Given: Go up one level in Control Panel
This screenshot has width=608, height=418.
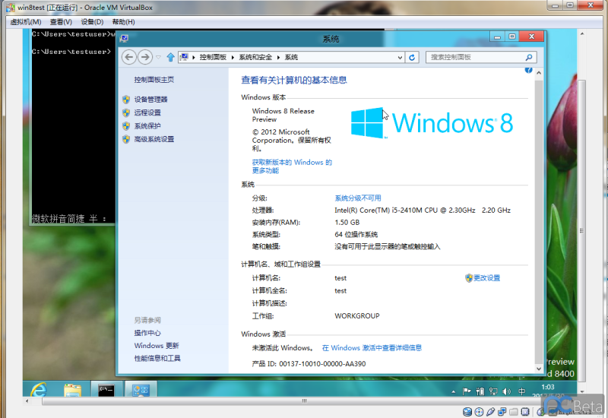Looking at the screenshot, I should 170,58.
